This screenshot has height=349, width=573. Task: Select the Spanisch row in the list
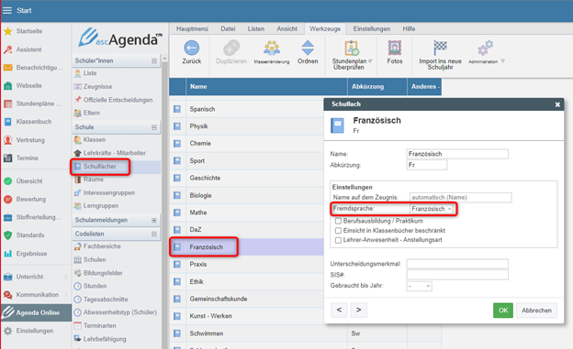pos(247,109)
